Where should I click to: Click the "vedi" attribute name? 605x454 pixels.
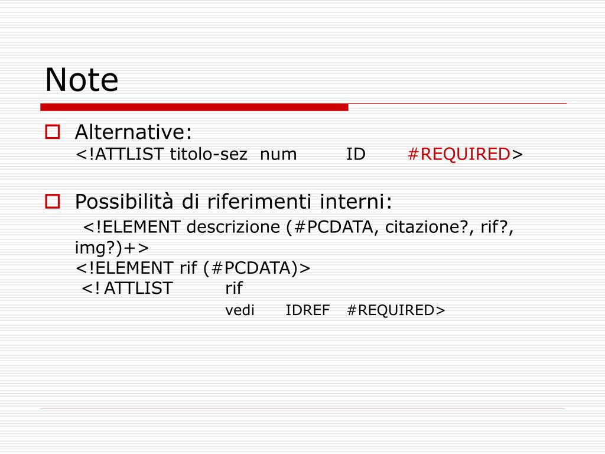(240, 310)
